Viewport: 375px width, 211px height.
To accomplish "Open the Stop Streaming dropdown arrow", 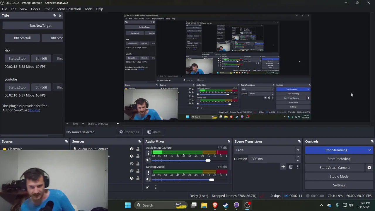I will pyautogui.click(x=370, y=150).
